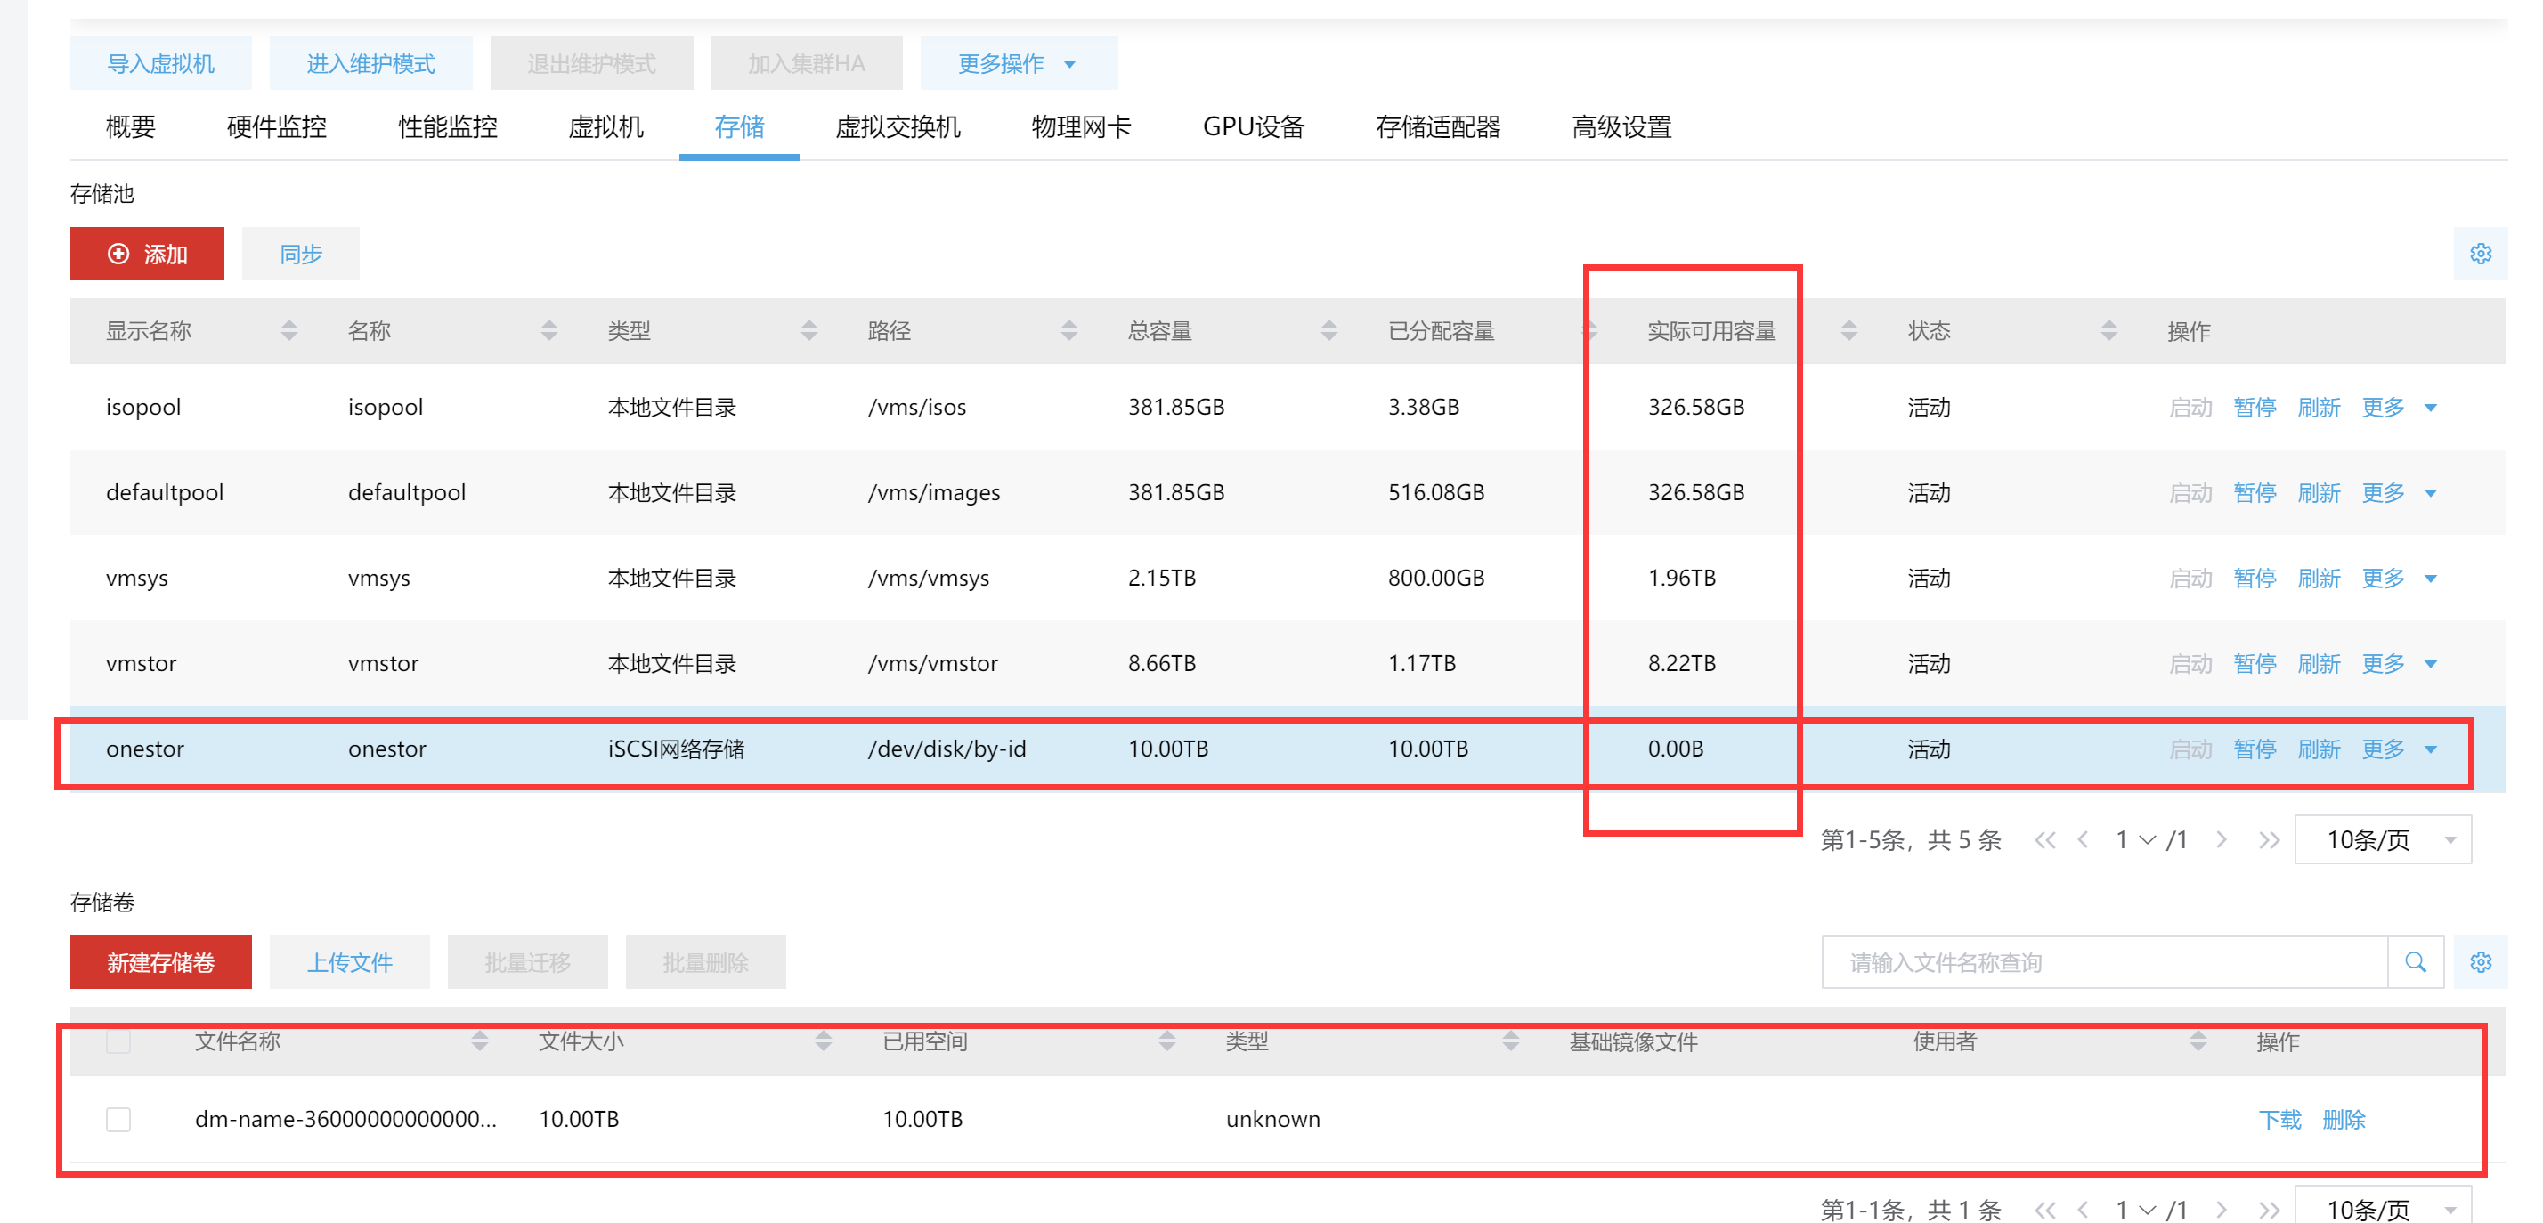
Task: Click the storage pool table settings gear
Action: pyautogui.click(x=2480, y=254)
